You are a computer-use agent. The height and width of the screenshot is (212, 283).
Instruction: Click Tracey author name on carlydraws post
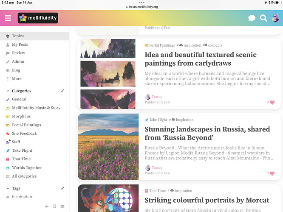click(157, 97)
